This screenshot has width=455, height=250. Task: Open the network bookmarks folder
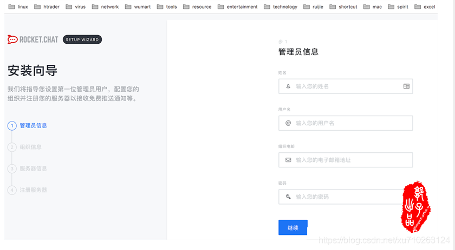(x=105, y=6)
